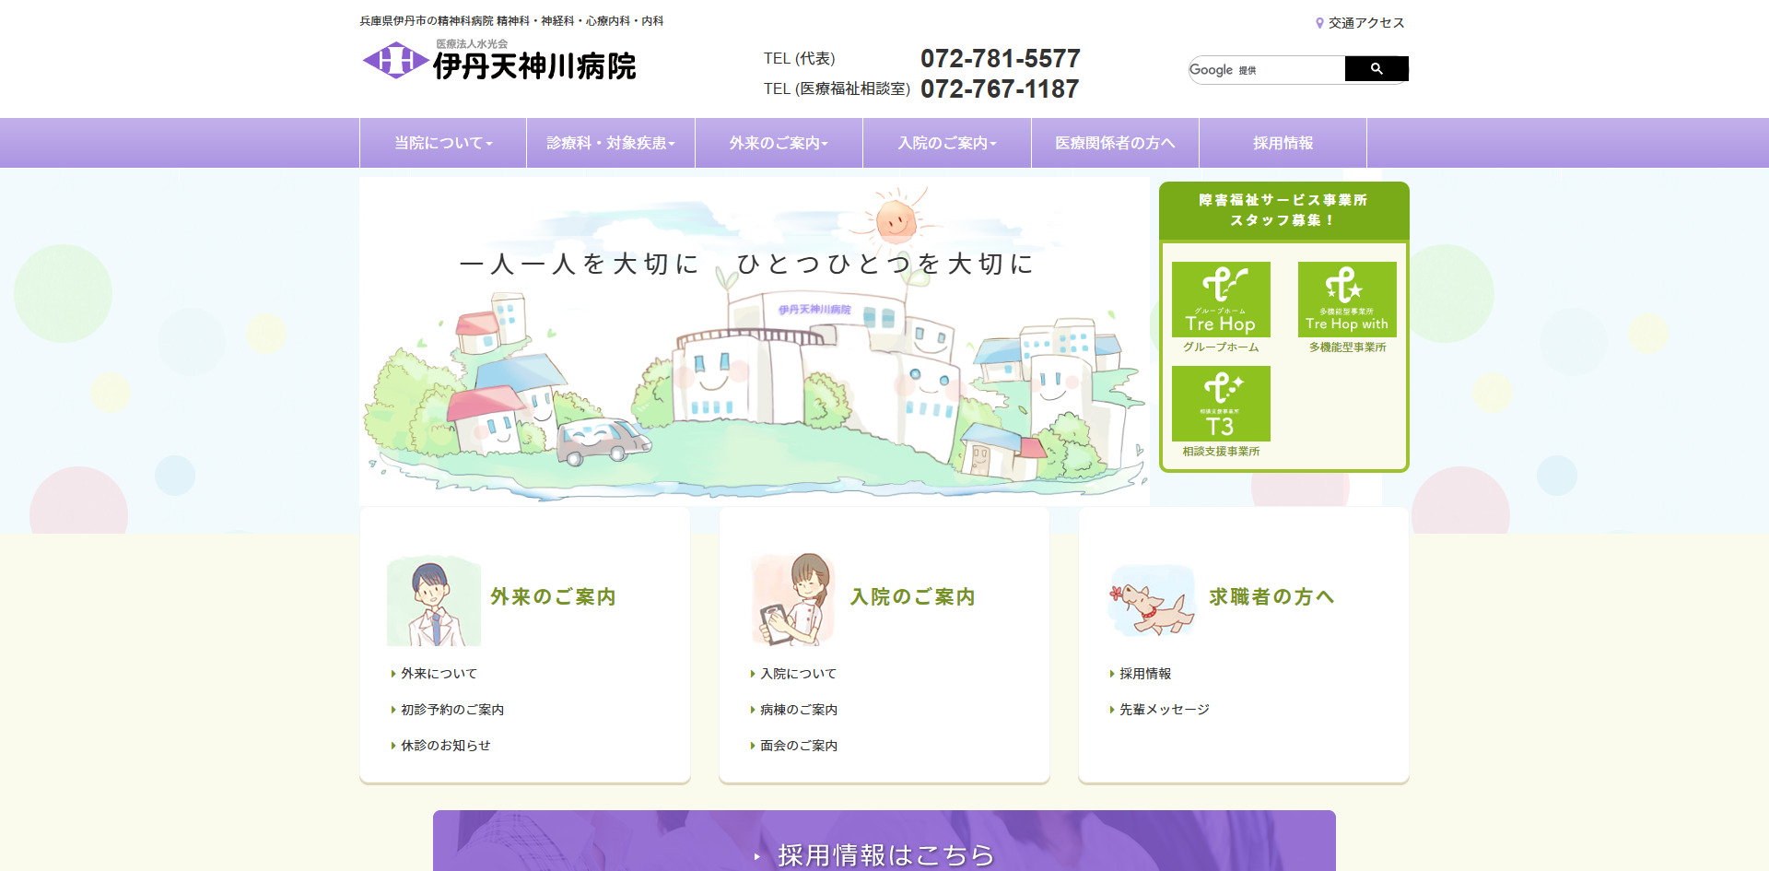Click the 障害福祉サービス事業所 スタッフ募集 header
The width and height of the screenshot is (1769, 871).
(x=1283, y=210)
